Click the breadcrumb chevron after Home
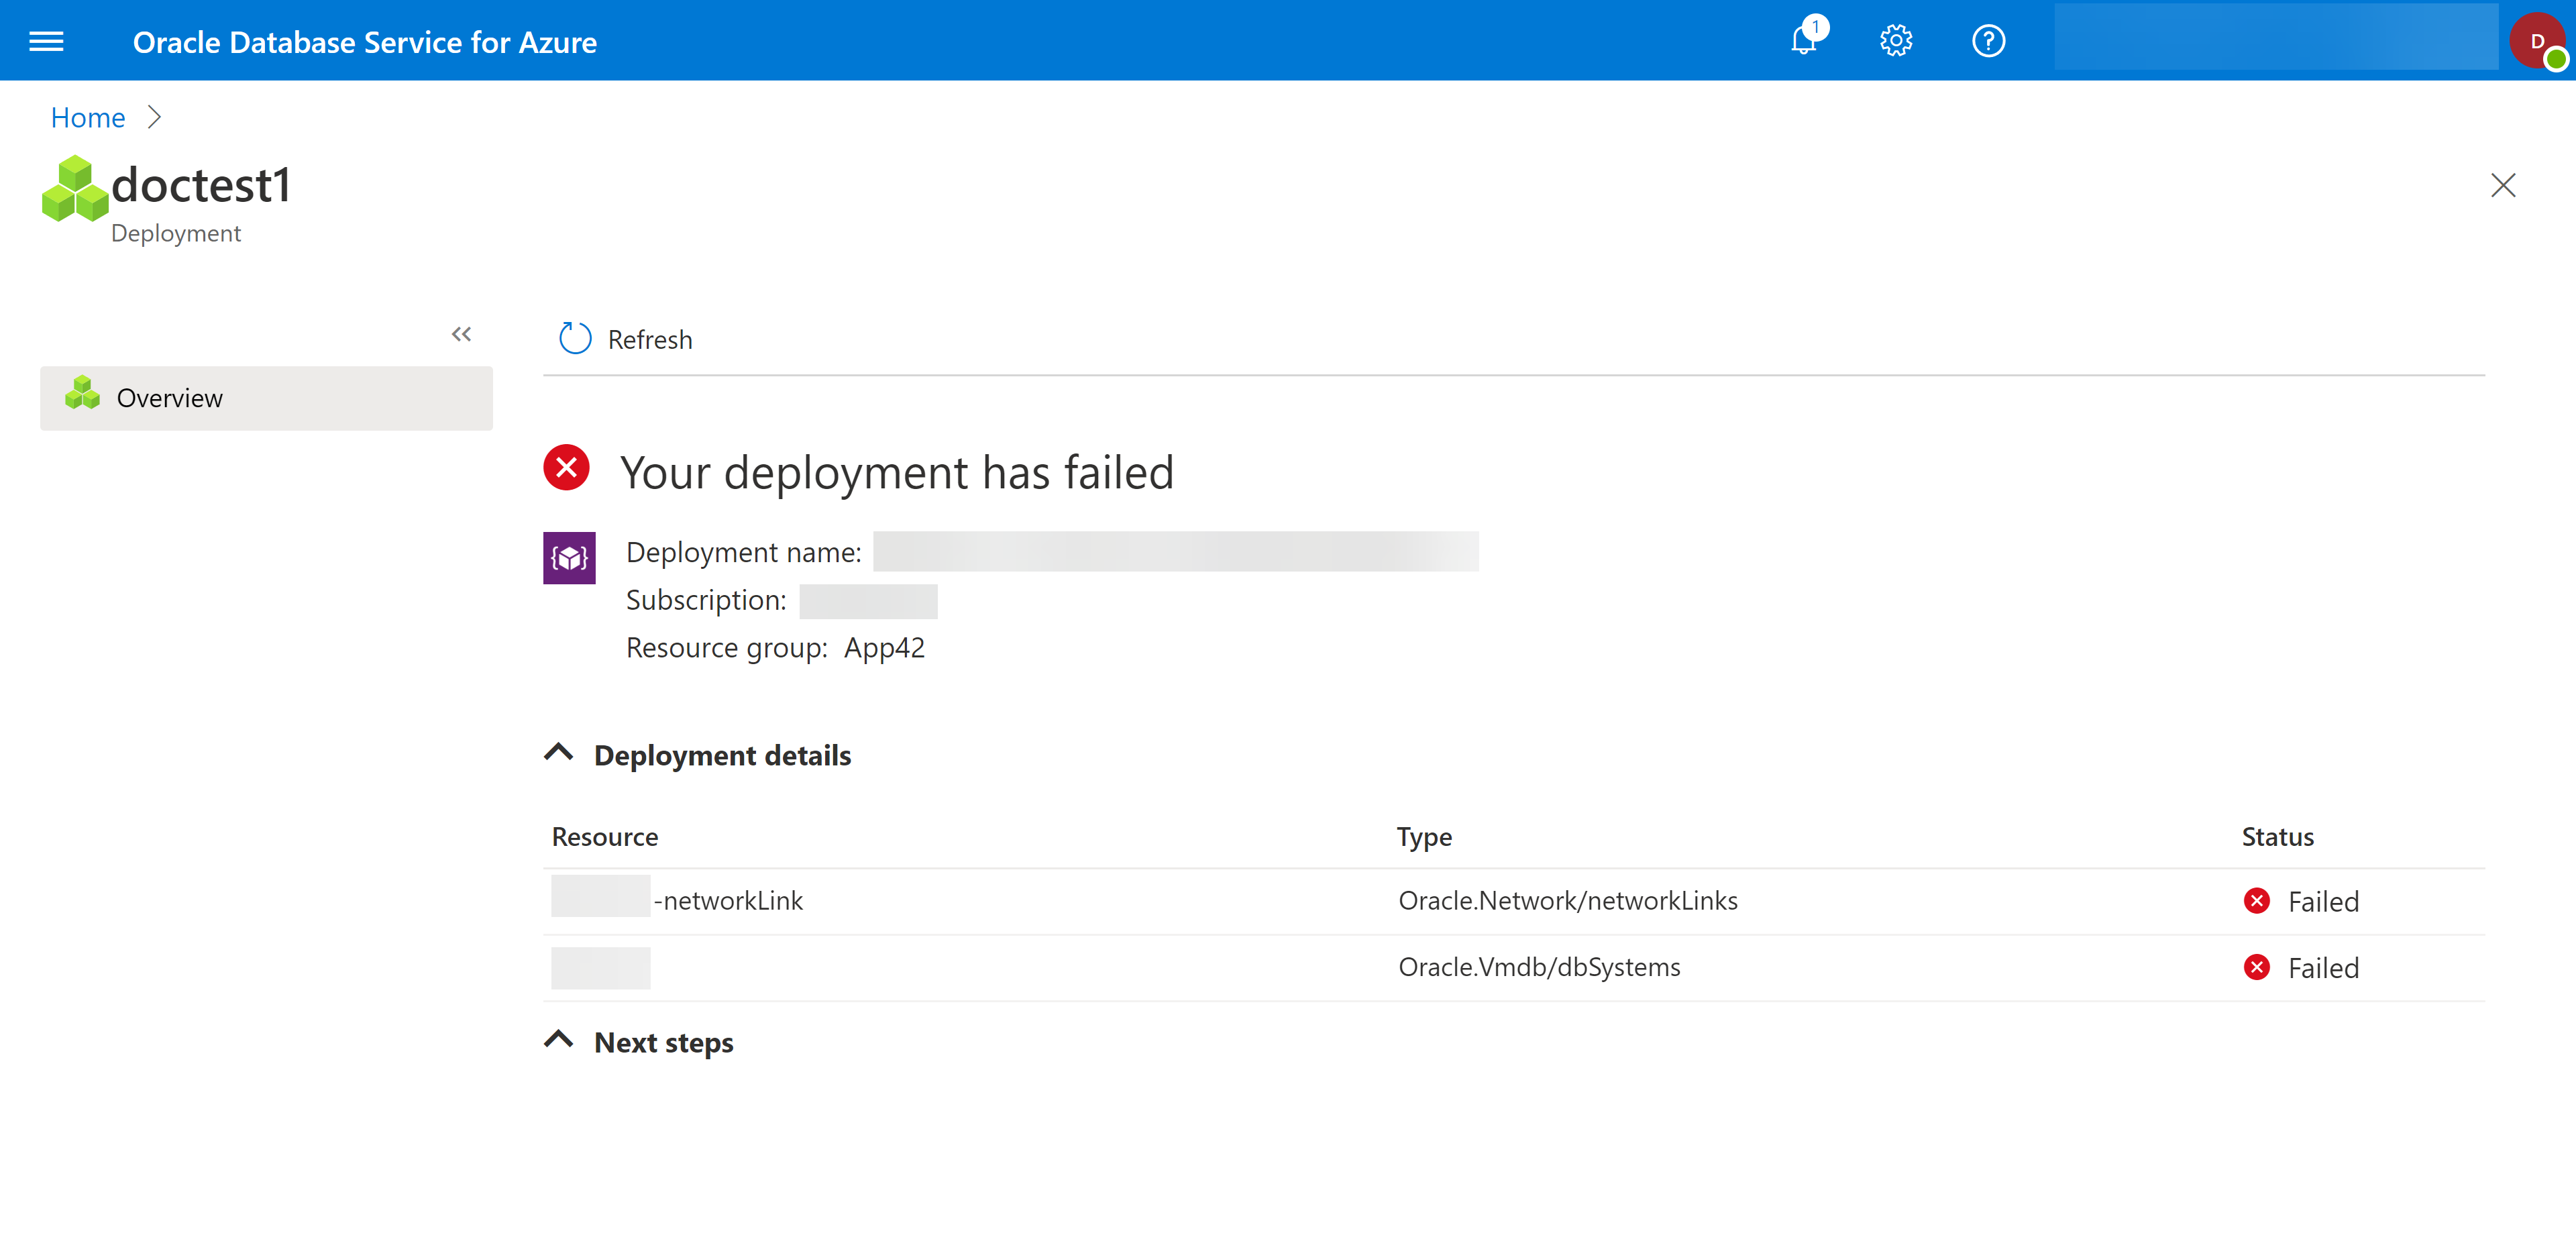The image size is (2576, 1233). pyautogui.click(x=154, y=117)
